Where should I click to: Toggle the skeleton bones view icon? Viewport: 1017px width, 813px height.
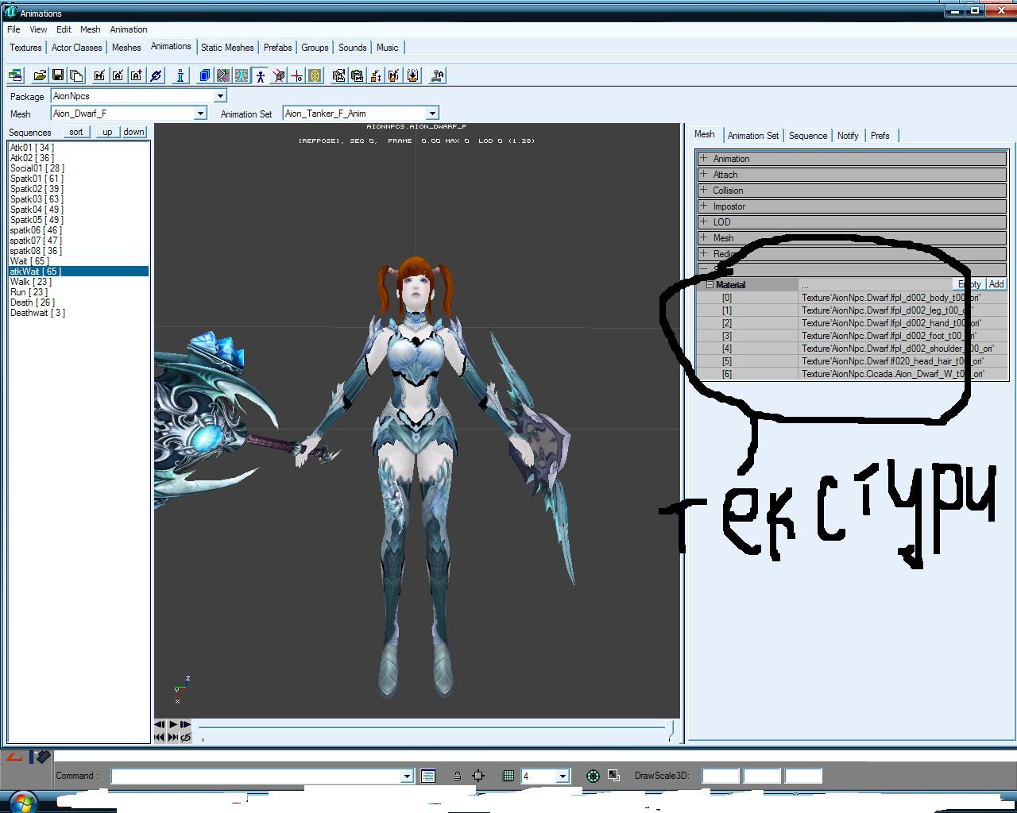(x=242, y=75)
